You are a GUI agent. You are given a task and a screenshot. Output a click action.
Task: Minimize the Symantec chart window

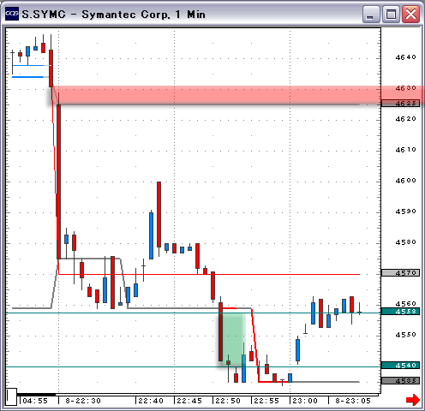[371, 14]
